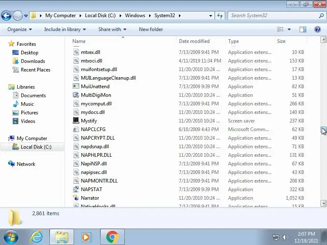Select file mtxoci.dll

91,60
